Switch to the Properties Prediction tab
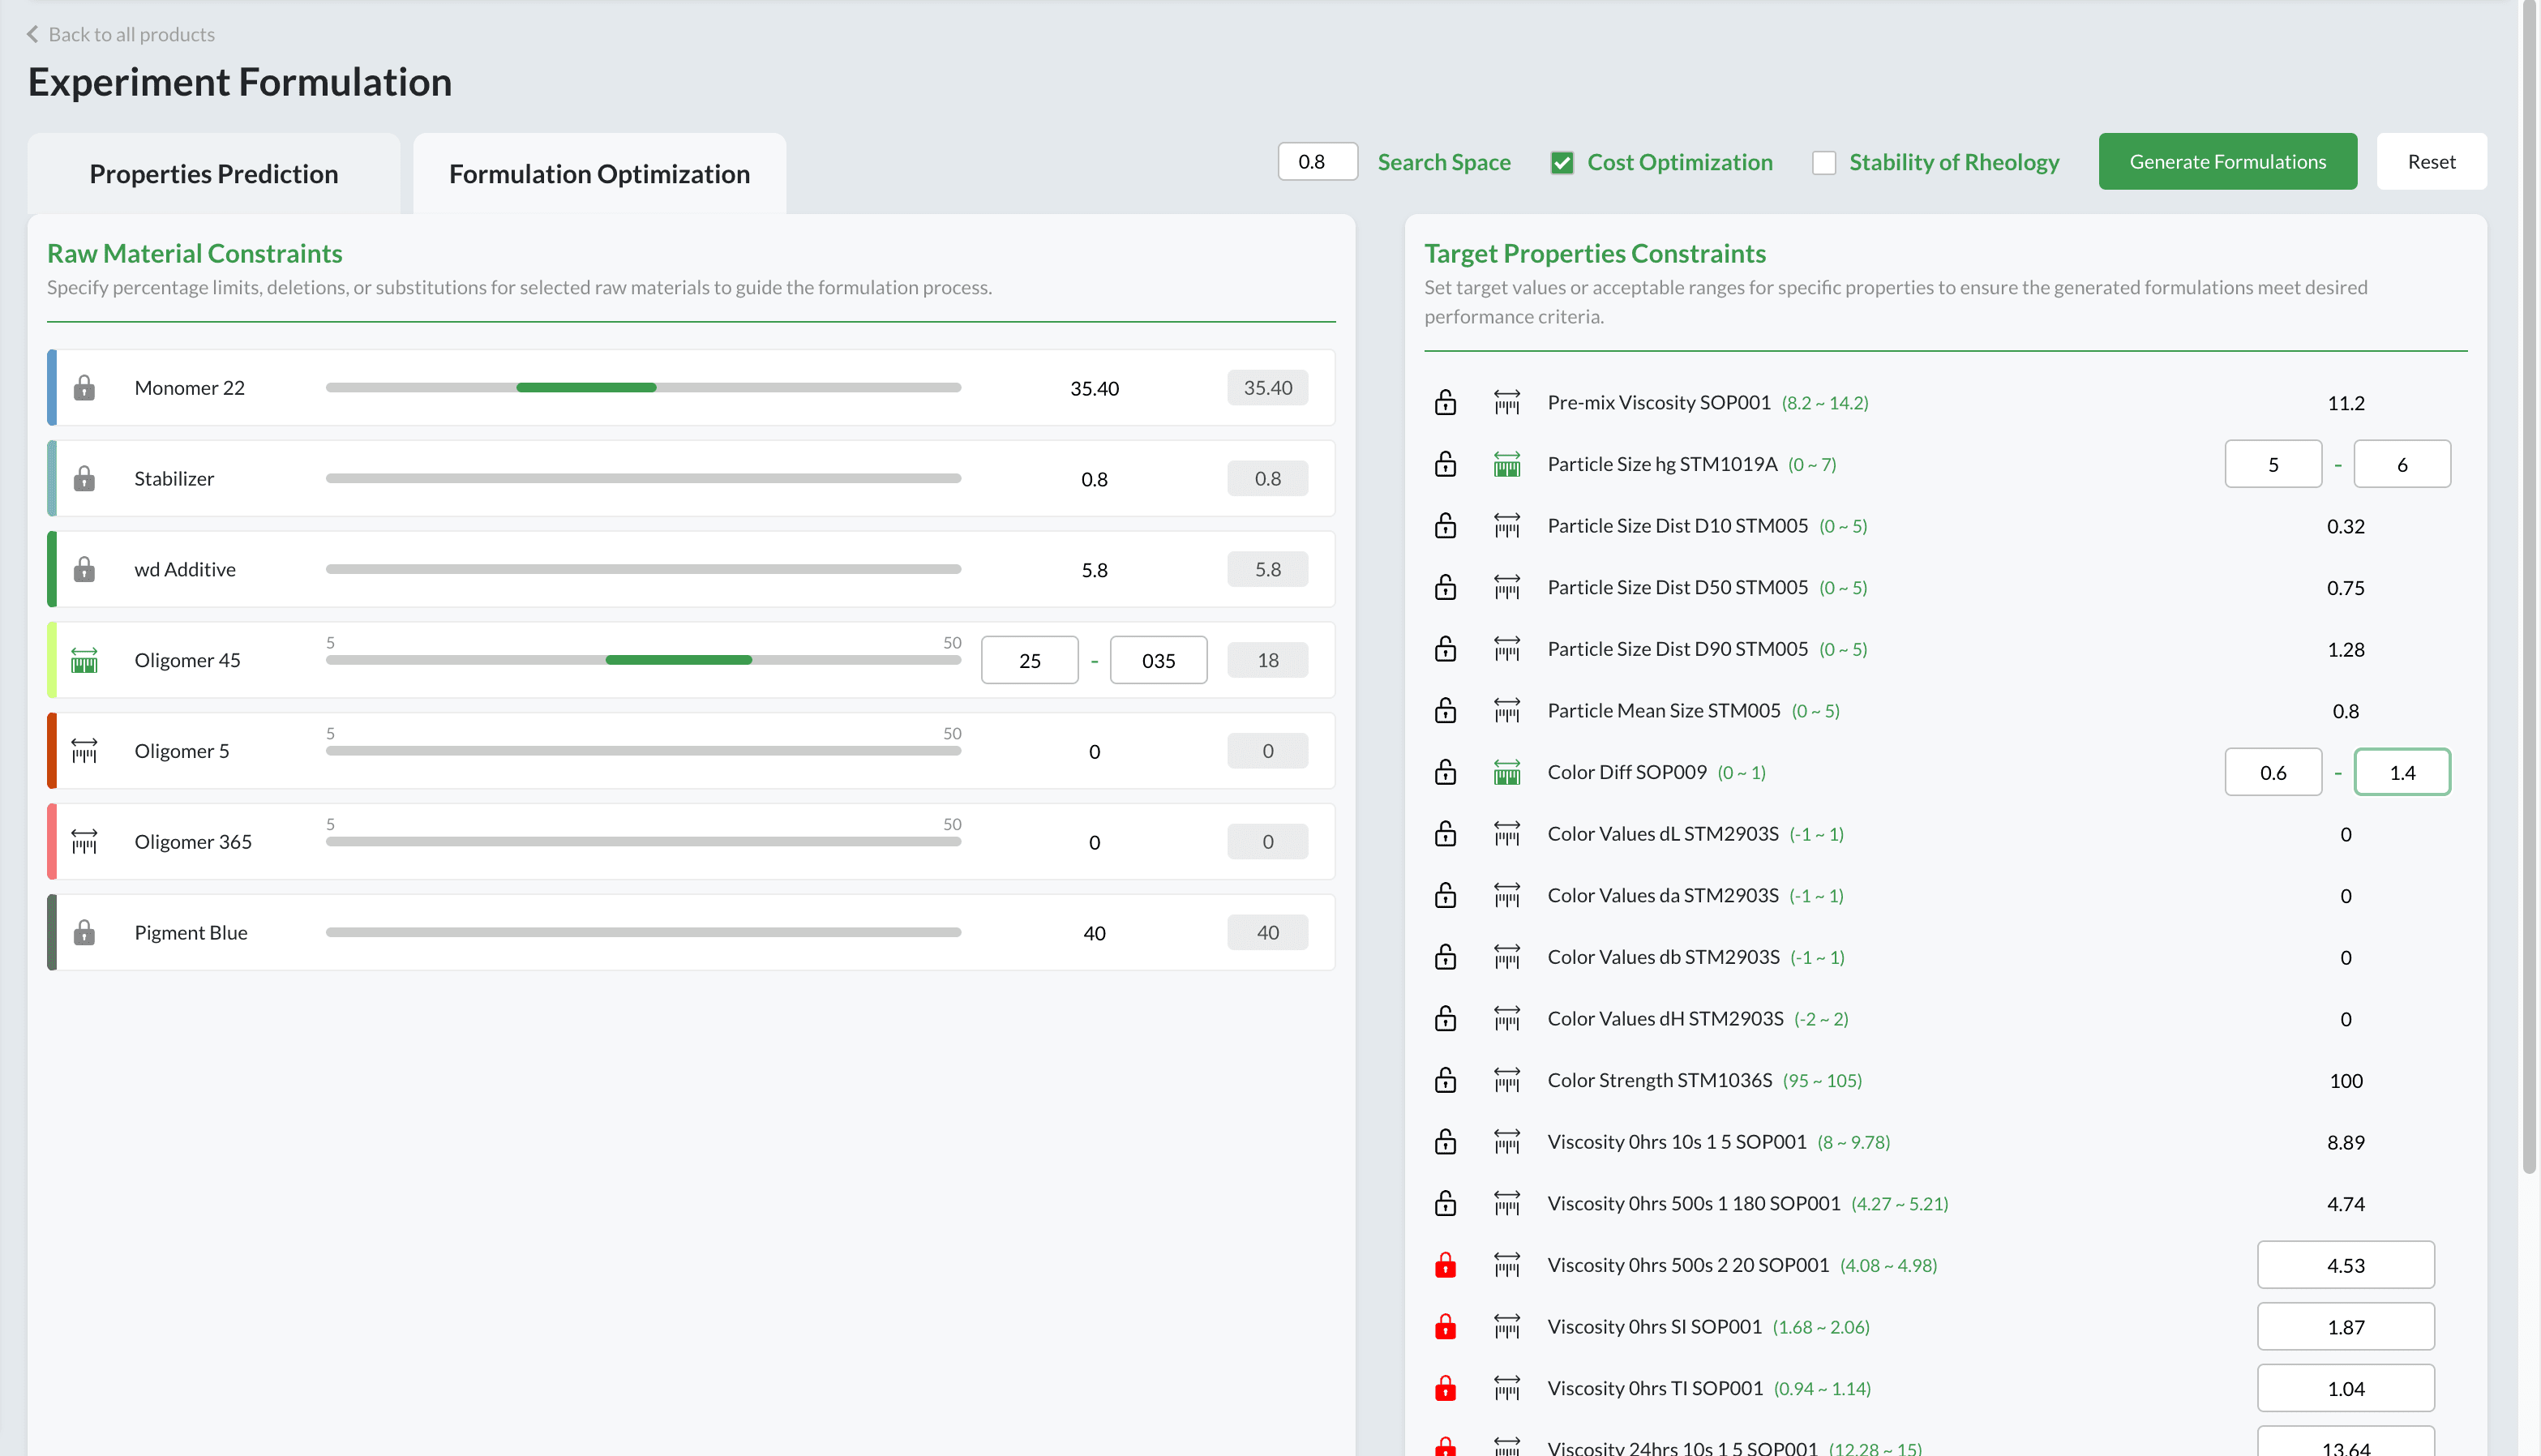The height and width of the screenshot is (1456, 2541). (213, 174)
